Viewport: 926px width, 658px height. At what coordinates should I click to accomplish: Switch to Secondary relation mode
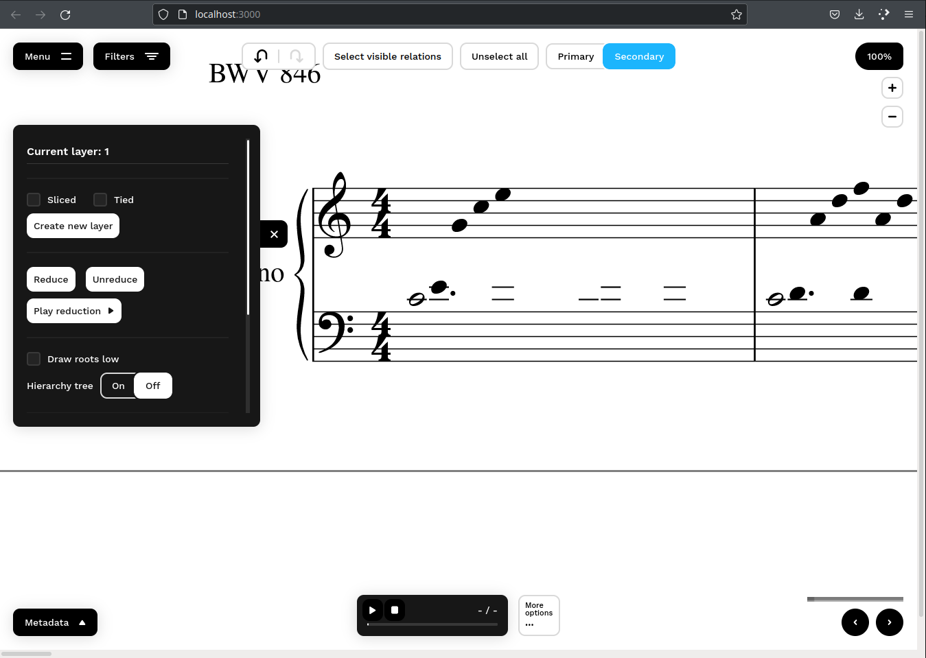click(x=639, y=56)
